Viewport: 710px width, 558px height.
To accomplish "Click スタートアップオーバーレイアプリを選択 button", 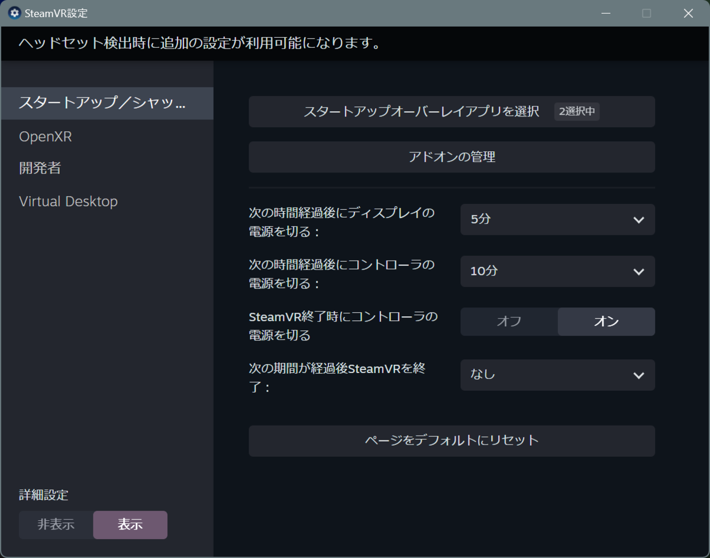I will pyautogui.click(x=451, y=112).
